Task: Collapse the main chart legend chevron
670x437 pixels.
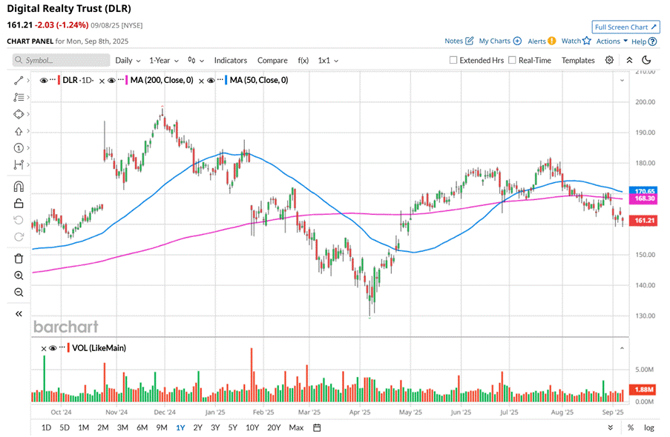Action: [x=622, y=80]
